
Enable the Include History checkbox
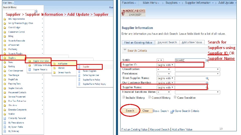[x=124, y=97]
